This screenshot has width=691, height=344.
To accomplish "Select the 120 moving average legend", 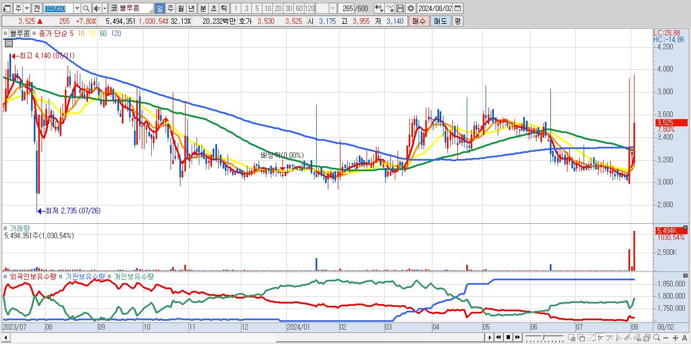I will point(116,33).
